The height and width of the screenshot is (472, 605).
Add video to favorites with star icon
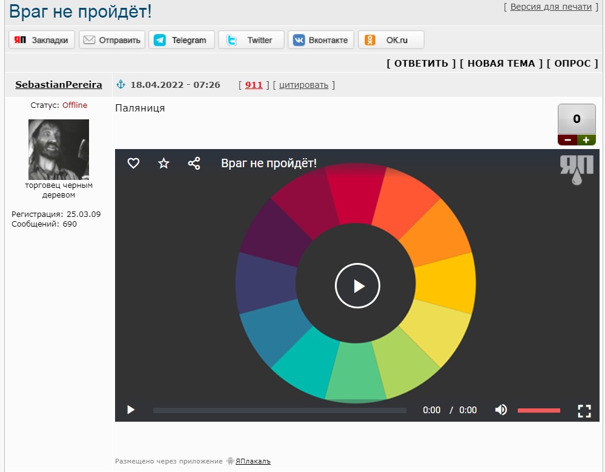pos(164,163)
